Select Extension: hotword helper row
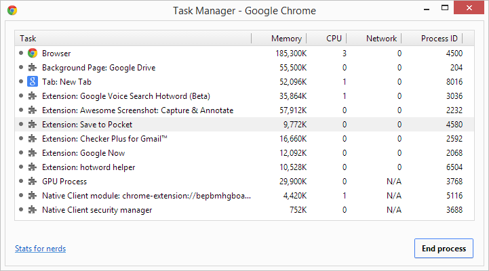 [x=244, y=167]
